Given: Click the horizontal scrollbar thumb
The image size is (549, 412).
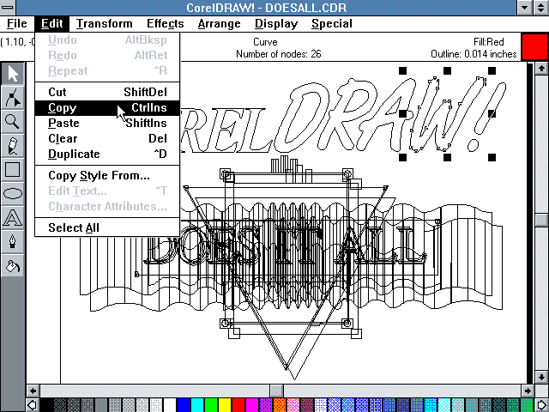Looking at the screenshot, I should coord(276,391).
